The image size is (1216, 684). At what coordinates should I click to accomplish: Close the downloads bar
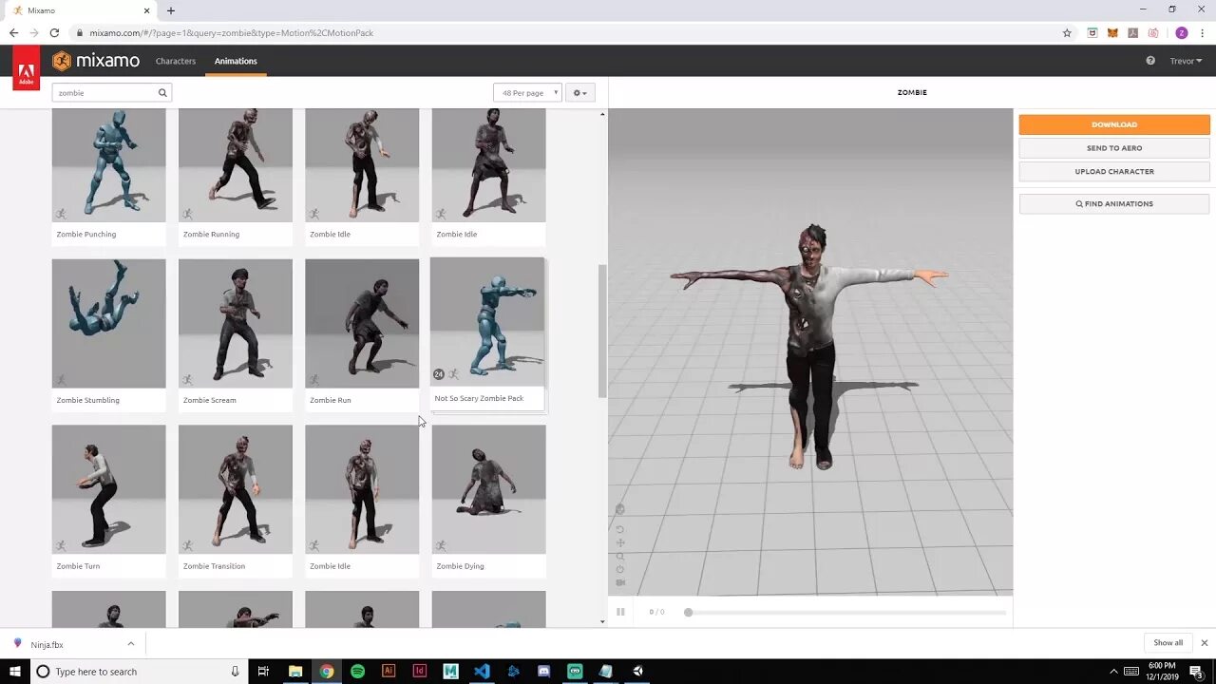[x=1204, y=643]
